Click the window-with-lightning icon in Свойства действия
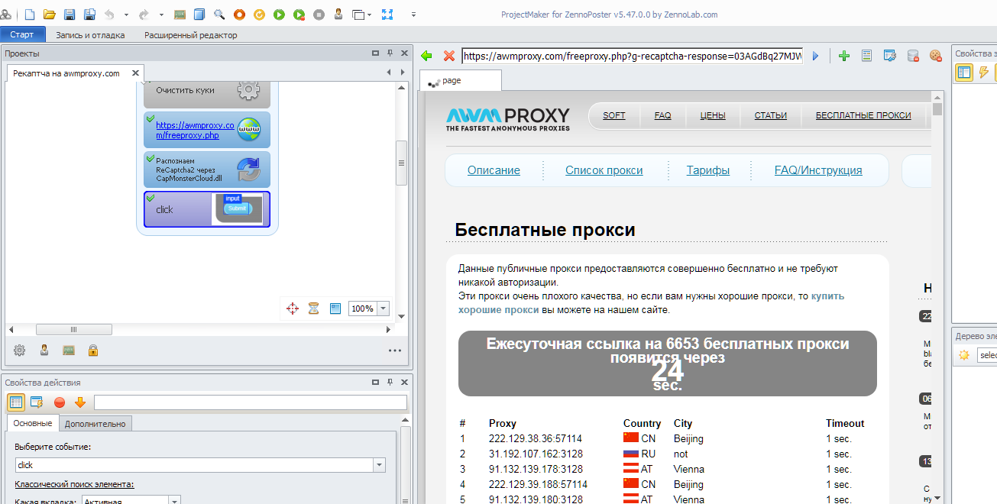997x504 pixels. pos(37,402)
